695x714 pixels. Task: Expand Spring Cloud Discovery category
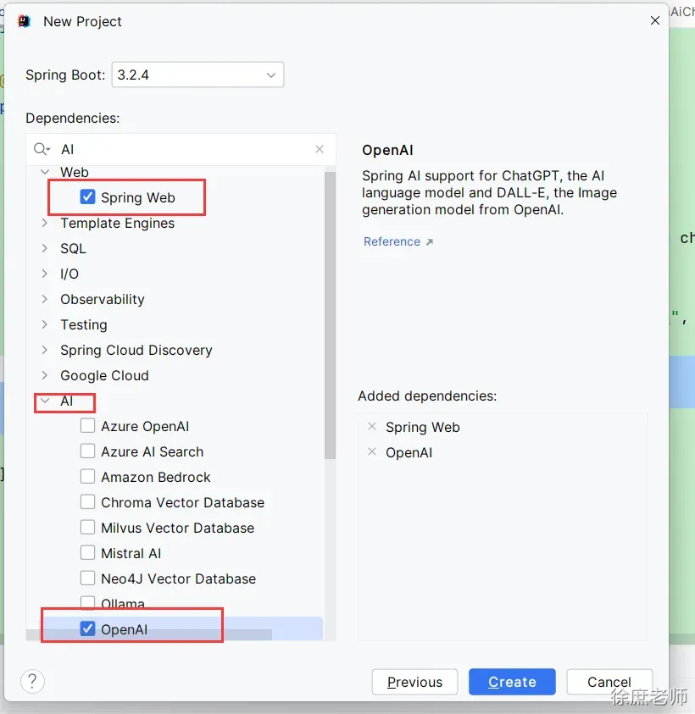coord(45,350)
